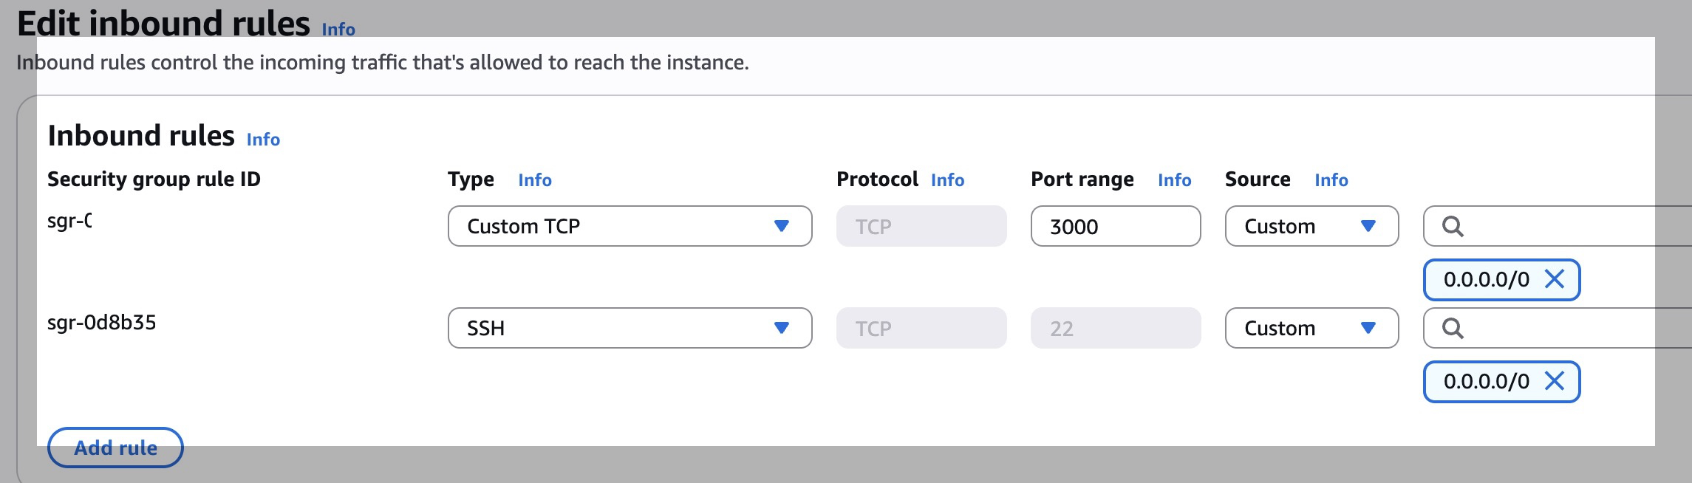The width and height of the screenshot is (1692, 483).
Task: Remove 0.0.0.0/0 source from port 3000 rule
Action: (x=1555, y=279)
